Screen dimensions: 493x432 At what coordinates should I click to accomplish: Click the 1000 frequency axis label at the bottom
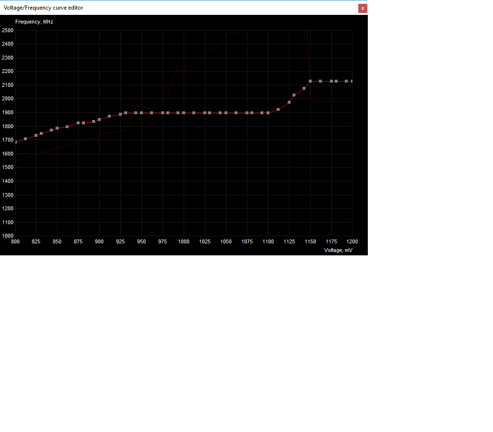coord(8,236)
